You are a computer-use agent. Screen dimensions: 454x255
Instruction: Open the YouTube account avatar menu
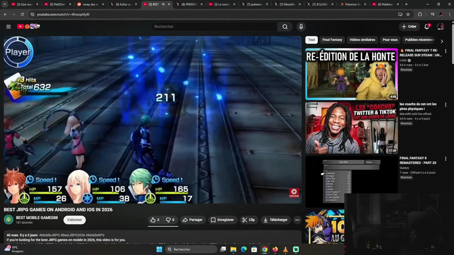(x=441, y=27)
